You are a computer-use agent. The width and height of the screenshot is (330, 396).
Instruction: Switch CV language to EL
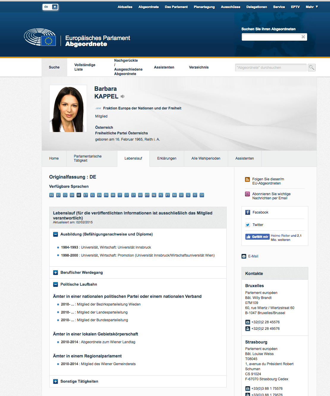(93, 195)
